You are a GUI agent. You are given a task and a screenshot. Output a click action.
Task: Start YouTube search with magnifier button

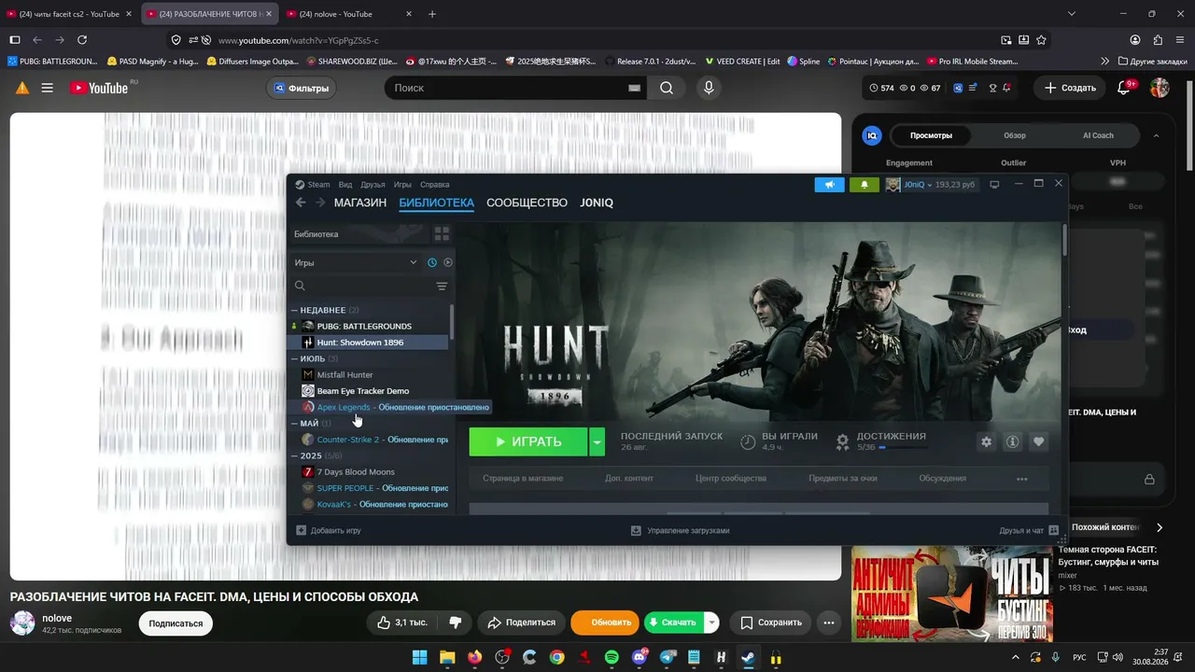tap(667, 88)
